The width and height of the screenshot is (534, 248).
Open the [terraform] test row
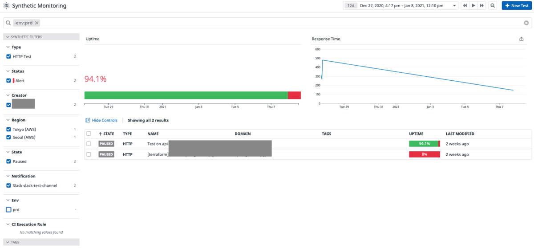308,154
